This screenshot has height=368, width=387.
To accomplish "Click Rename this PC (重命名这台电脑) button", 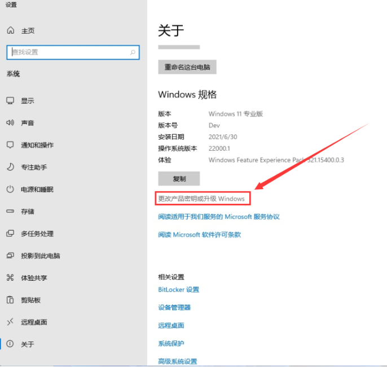I will (187, 67).
